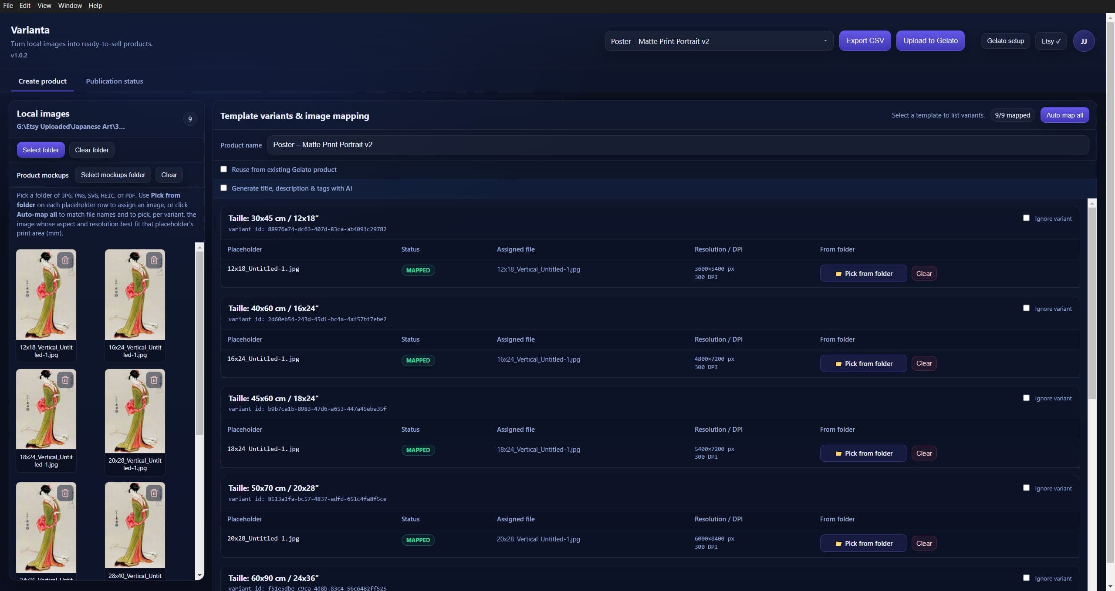The image size is (1115, 591).
Task: Clear assigned file for 20x28_Untitled-1.jpg
Action: tap(924, 544)
